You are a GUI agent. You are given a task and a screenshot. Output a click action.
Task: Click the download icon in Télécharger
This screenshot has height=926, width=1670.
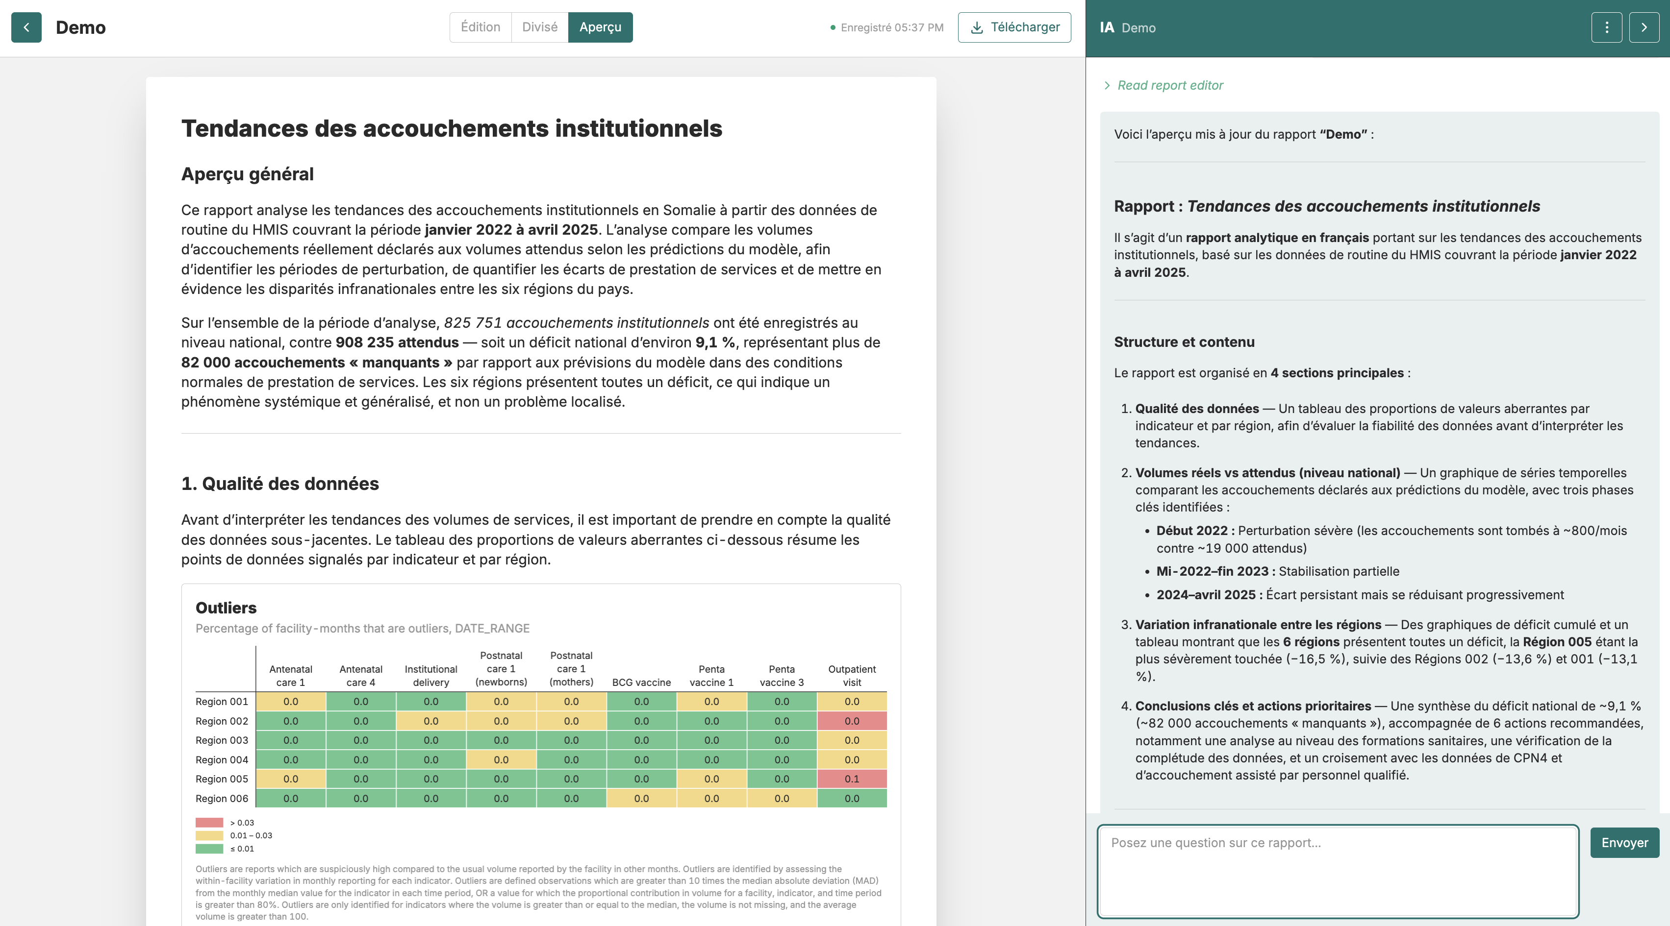click(977, 27)
